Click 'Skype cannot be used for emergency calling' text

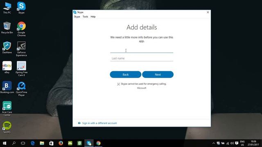coord(144,84)
